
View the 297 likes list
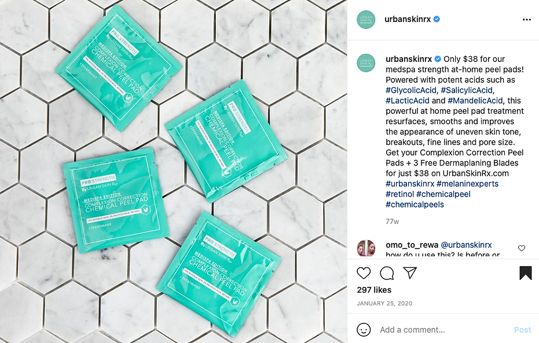click(x=374, y=290)
